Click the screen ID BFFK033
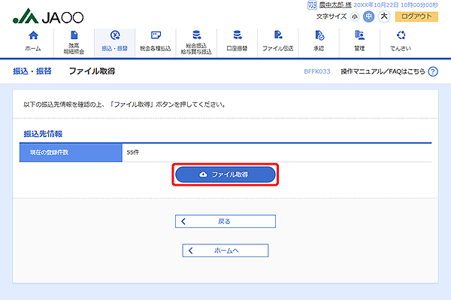Screen dimensions: 451x300 (317, 71)
